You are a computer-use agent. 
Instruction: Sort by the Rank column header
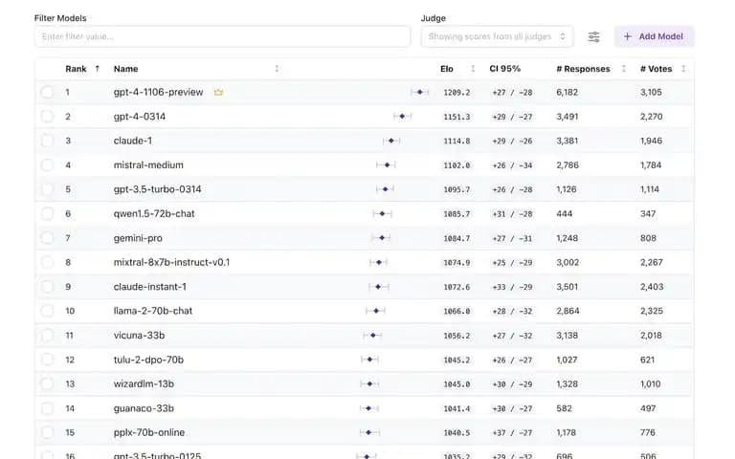pos(76,69)
